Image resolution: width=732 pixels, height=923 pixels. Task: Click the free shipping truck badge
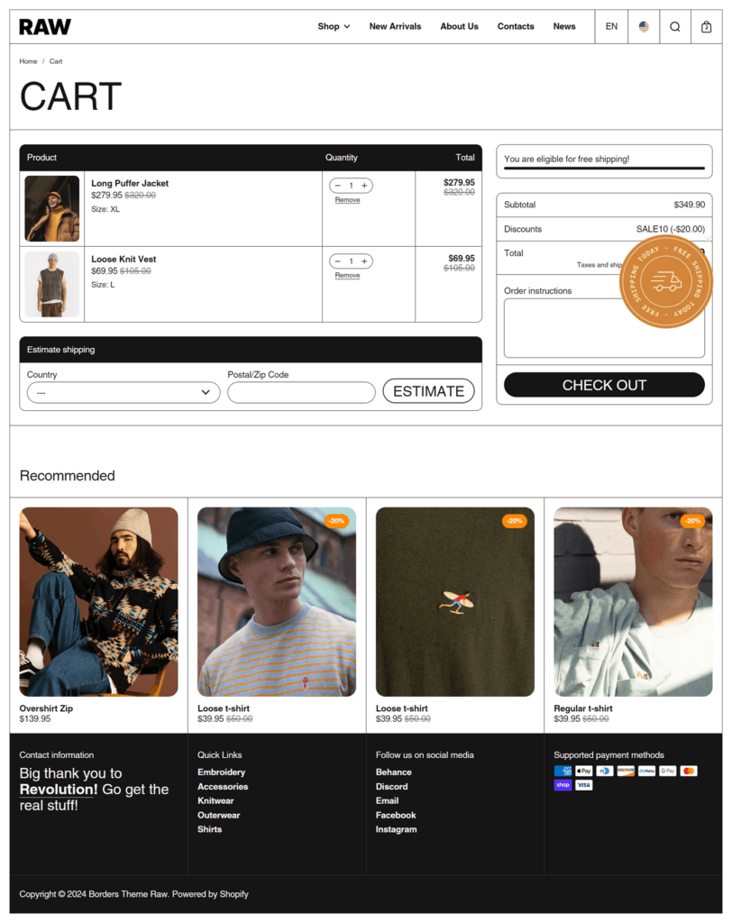pos(665,282)
